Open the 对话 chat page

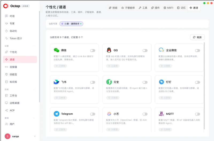click(20, 16)
